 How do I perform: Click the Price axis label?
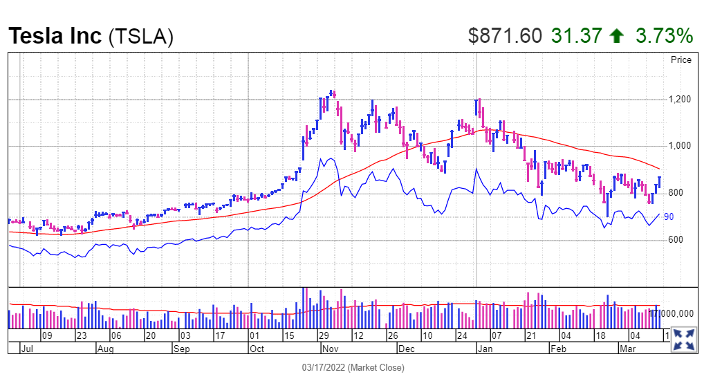[x=681, y=60]
